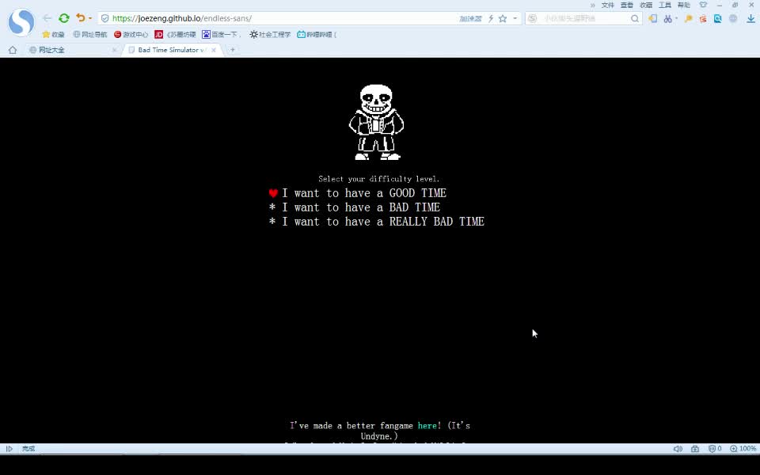Reload the page with the green refresh icon
The image size is (760, 475).
click(x=64, y=18)
